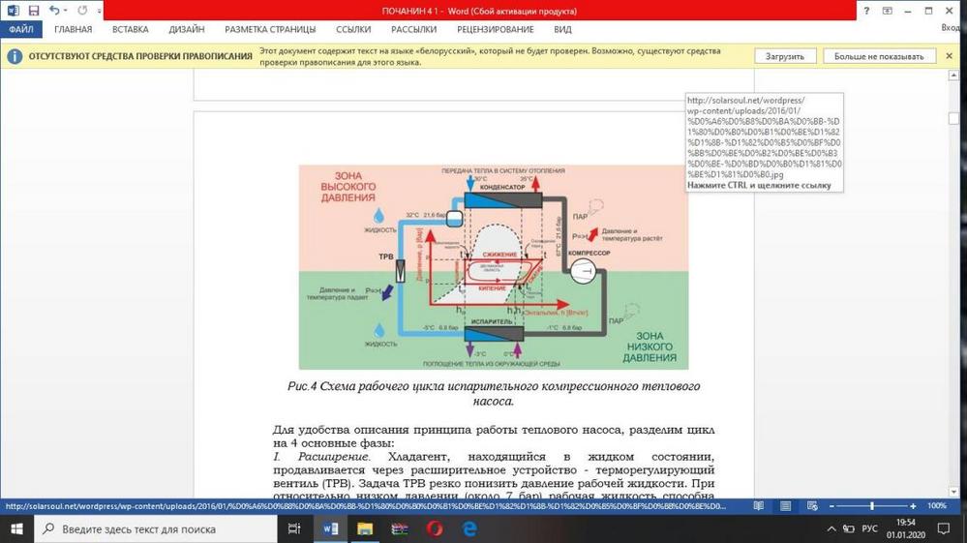Open the ФАЙЛ menu tab

coord(20,30)
